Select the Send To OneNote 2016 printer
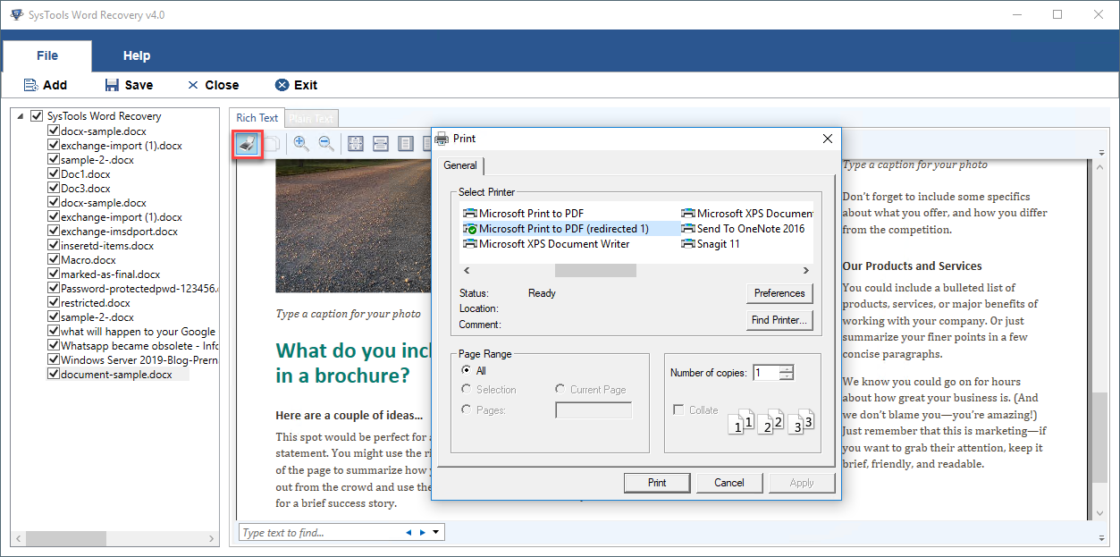The width and height of the screenshot is (1120, 557). (743, 229)
